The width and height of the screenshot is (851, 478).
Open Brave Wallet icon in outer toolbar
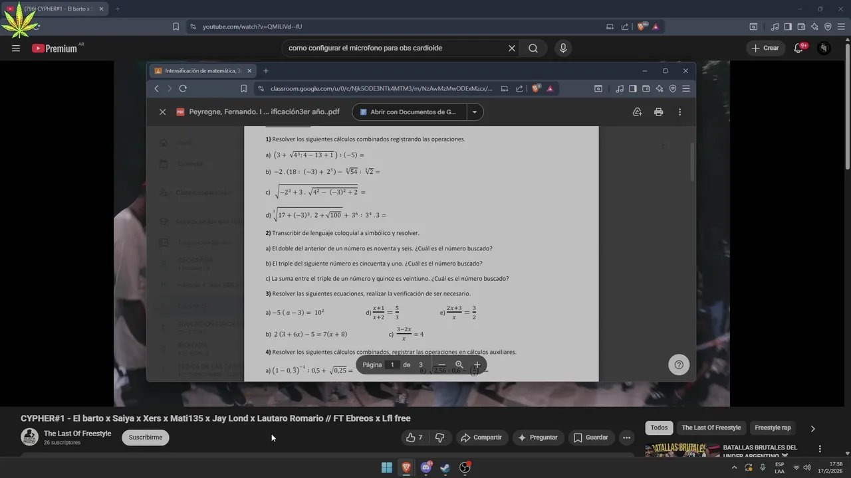click(x=801, y=27)
